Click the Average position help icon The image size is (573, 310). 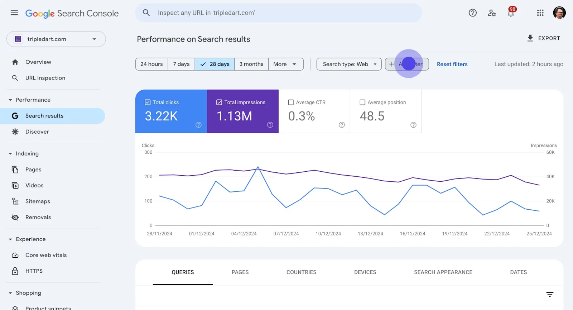413,125
